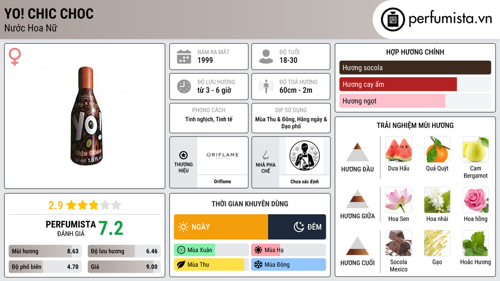This screenshot has width=500, height=281.
Task: Click the launch year 1999
Action: (x=205, y=60)
